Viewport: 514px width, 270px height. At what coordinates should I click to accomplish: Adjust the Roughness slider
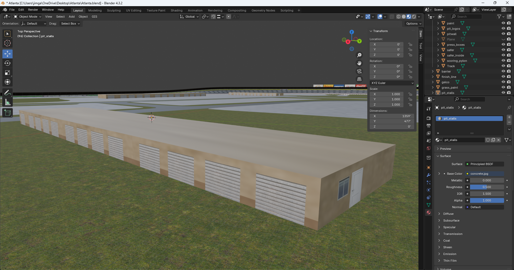pyautogui.click(x=487, y=187)
